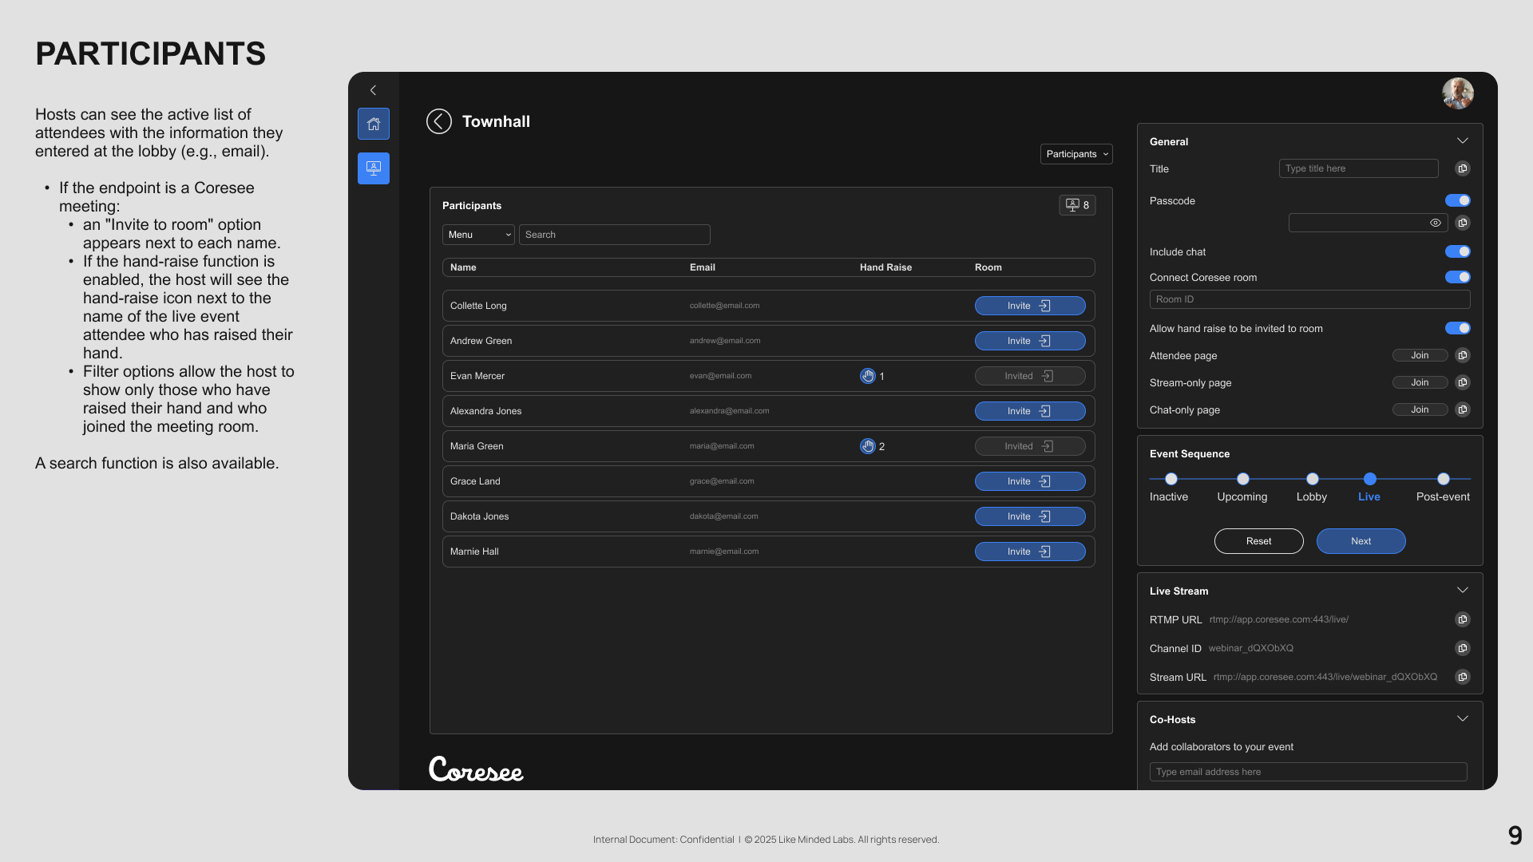The width and height of the screenshot is (1533, 862).
Task: Click Evan Mercer's hand raise icon
Action: [868, 376]
